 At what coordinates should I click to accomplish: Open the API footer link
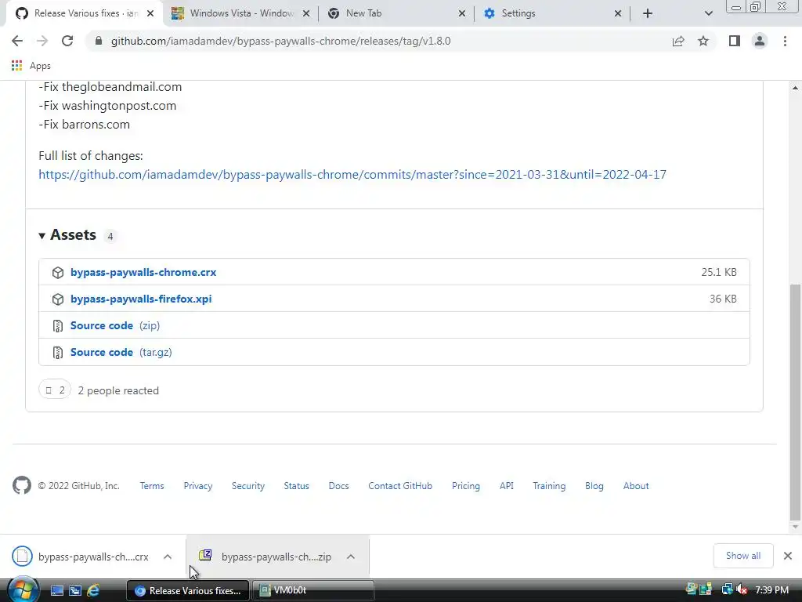(507, 486)
